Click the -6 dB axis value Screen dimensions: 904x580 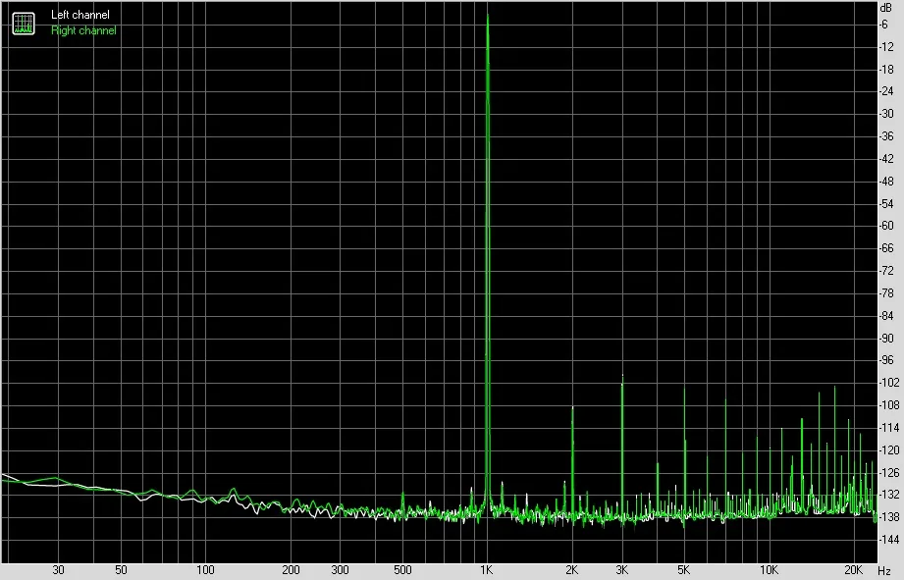tap(883, 25)
